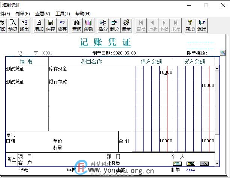This screenshot has width=230, height=178.
Task: Go to next voucher 下张
Action: click(164, 25)
